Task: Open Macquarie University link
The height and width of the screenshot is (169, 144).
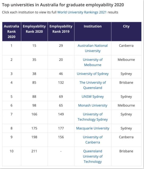Action: coord(92,128)
